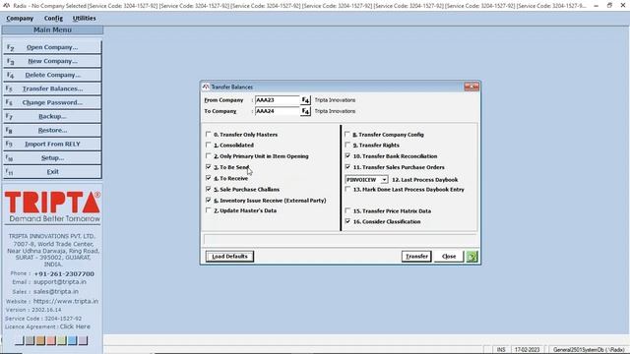The image size is (630, 354).
Task: Open the Company menu
Action: [x=20, y=18]
